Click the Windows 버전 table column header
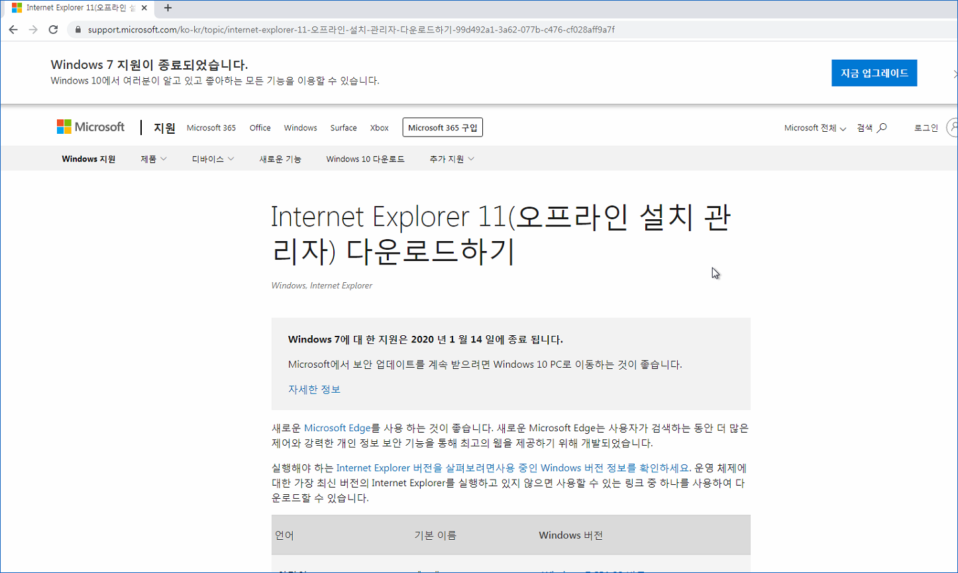The height and width of the screenshot is (573, 958). click(570, 535)
